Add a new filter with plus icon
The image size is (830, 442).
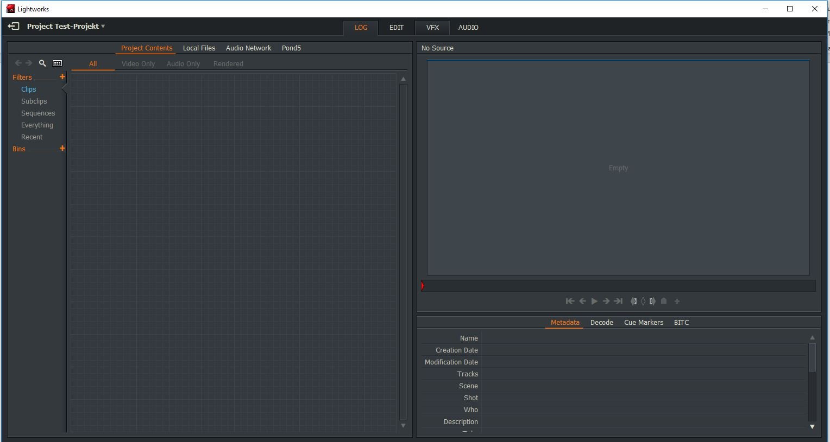click(x=62, y=77)
